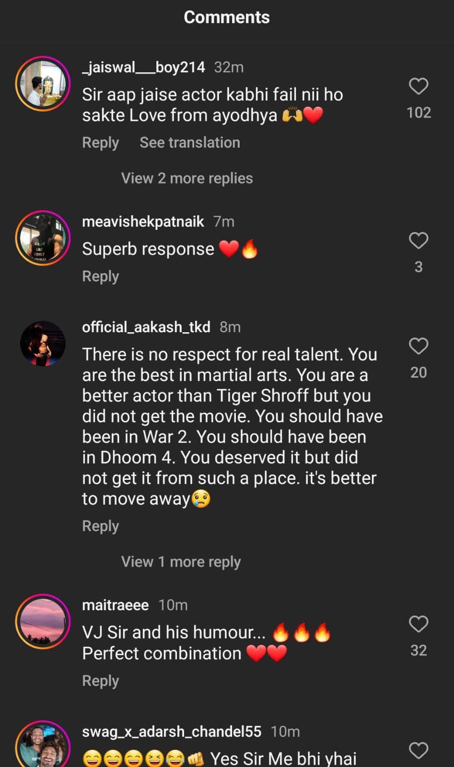Reply to meavishekpatnaik's comment
454x767 pixels.
click(x=100, y=276)
